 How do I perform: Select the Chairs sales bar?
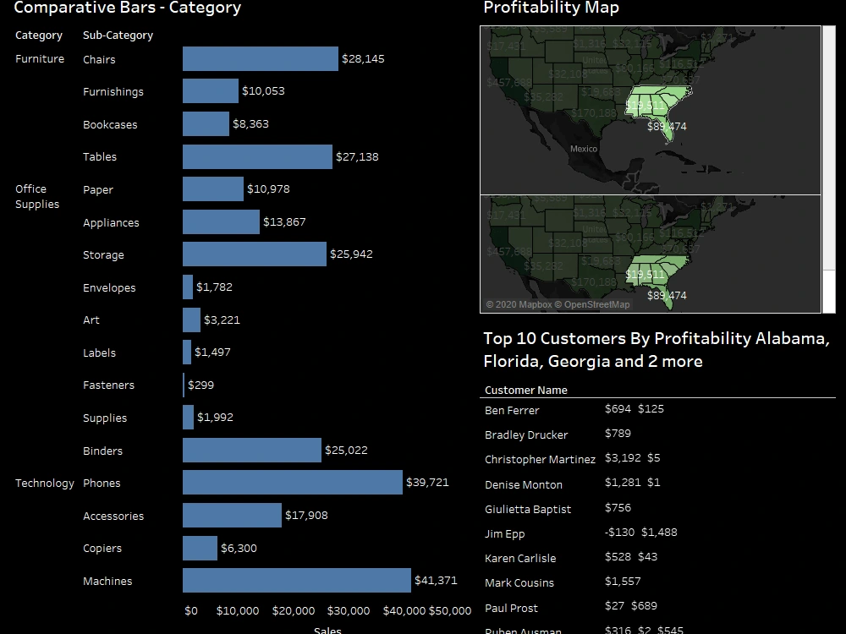point(258,59)
